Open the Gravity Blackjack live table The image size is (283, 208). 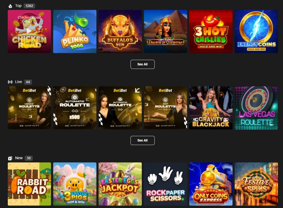pyautogui.click(x=211, y=108)
